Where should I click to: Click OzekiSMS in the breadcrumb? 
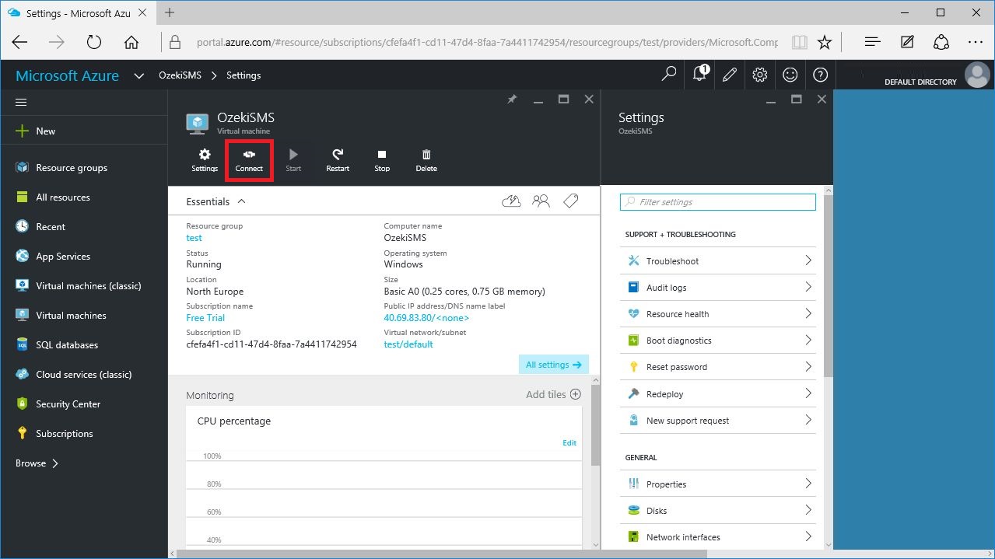(180, 75)
